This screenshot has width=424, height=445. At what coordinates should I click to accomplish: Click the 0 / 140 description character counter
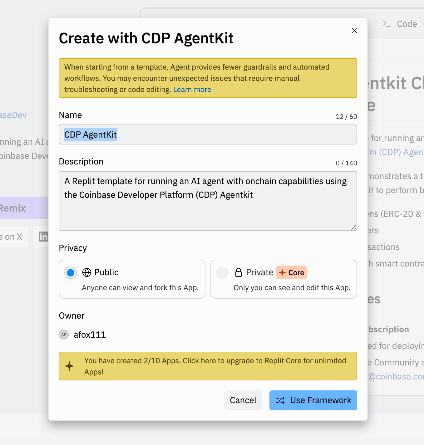pos(346,163)
